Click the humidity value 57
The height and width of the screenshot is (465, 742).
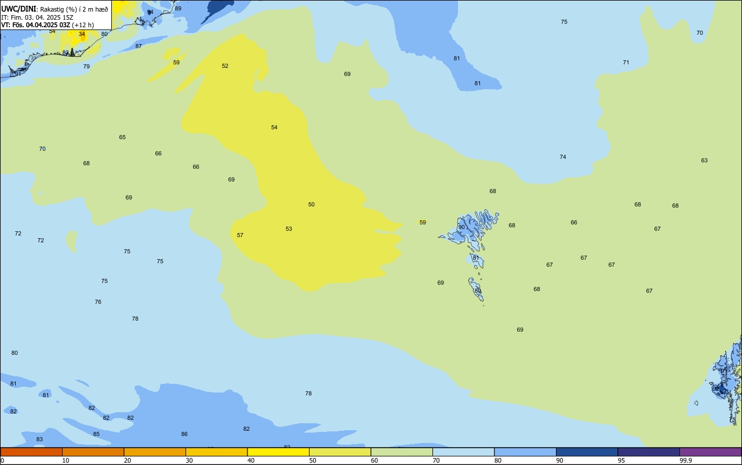[240, 235]
